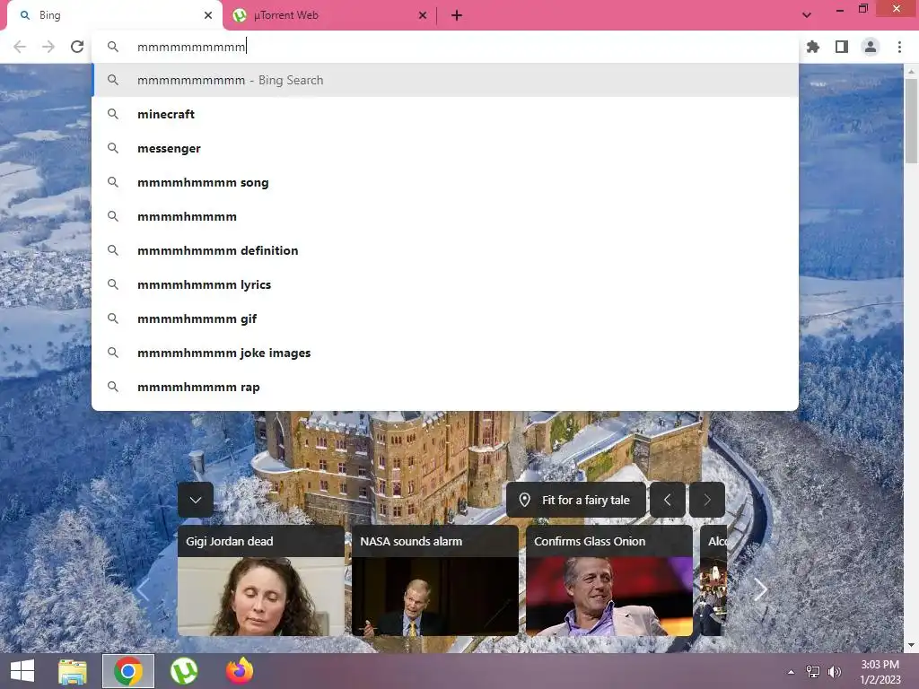Close the Bing tab
This screenshot has width=919, height=689.
pyautogui.click(x=208, y=16)
